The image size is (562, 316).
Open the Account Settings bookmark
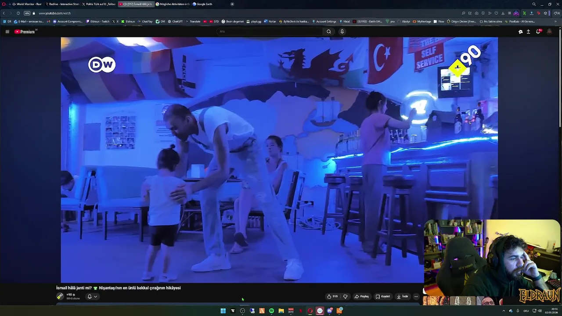324,21
